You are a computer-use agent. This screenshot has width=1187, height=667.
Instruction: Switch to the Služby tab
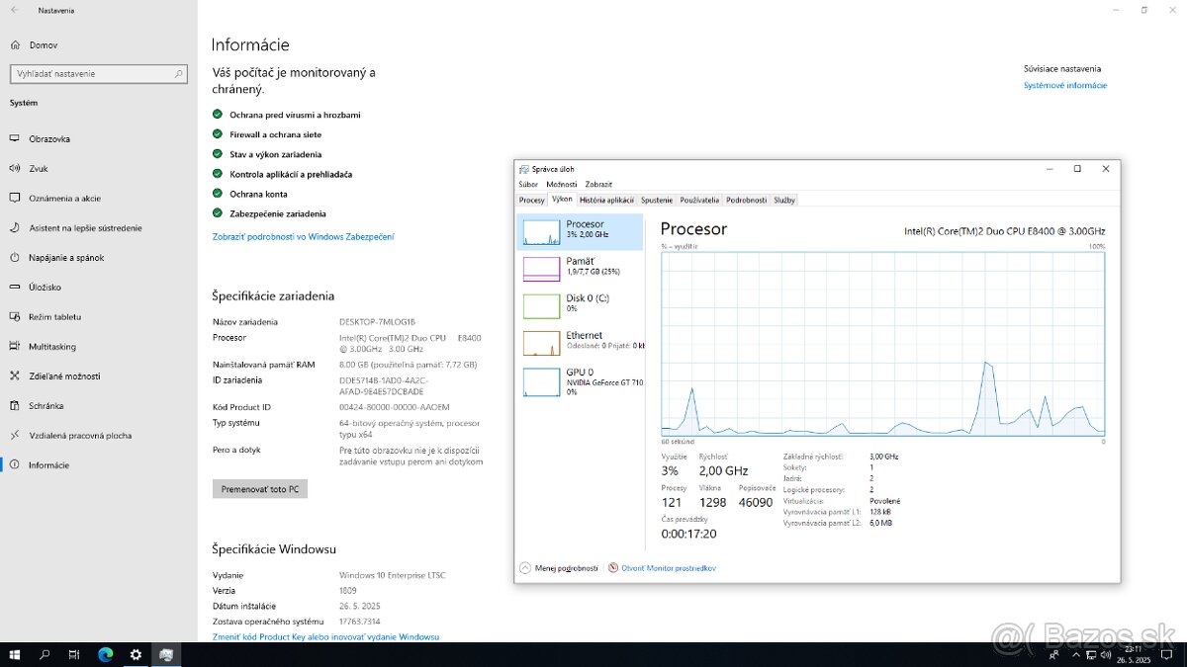tap(784, 200)
